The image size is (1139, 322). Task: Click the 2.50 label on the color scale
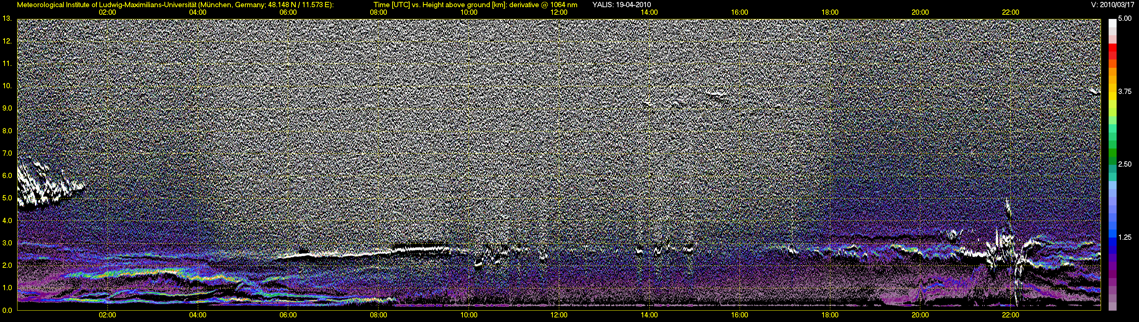[x=1125, y=164]
